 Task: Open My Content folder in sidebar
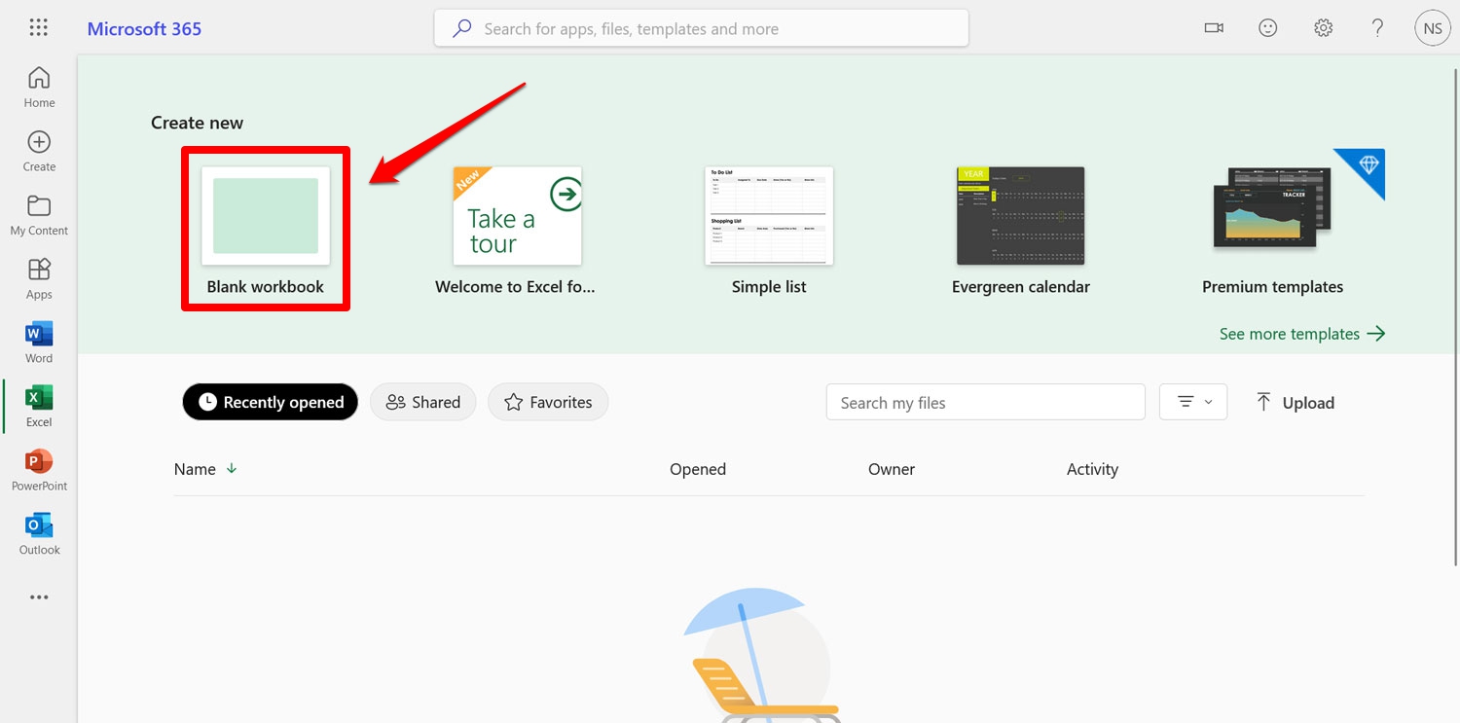tap(39, 216)
